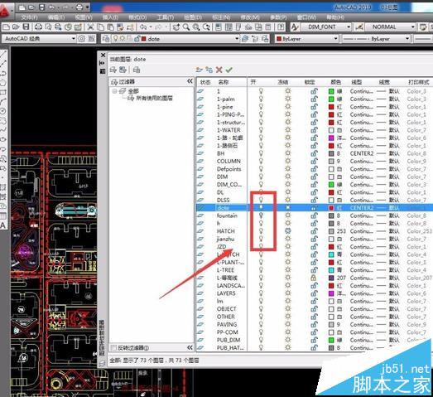Sort layers by the 名称 column header
433x397 pixels.
[224, 82]
